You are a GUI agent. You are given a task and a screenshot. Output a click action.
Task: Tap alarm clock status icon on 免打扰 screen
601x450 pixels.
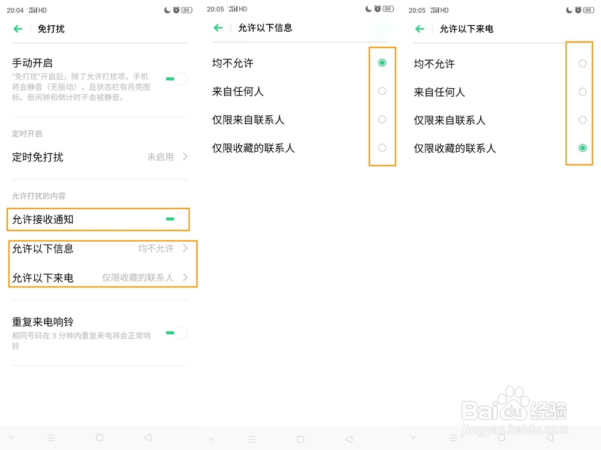(x=176, y=10)
